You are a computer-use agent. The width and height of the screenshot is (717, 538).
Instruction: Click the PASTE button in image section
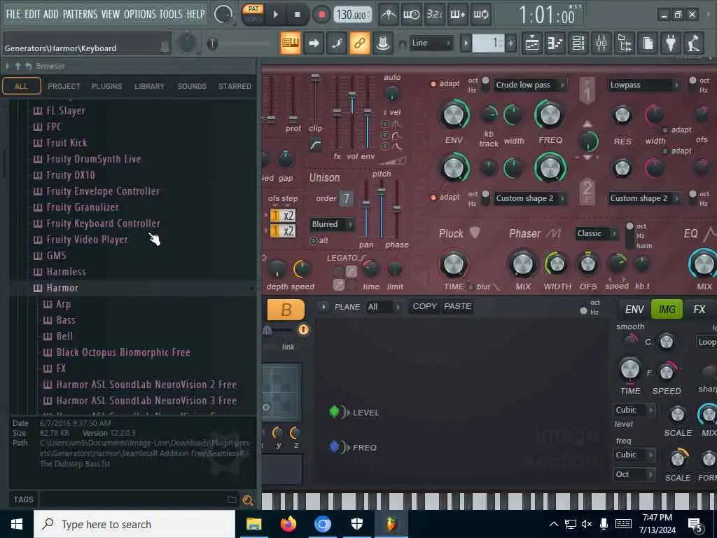coord(457,306)
